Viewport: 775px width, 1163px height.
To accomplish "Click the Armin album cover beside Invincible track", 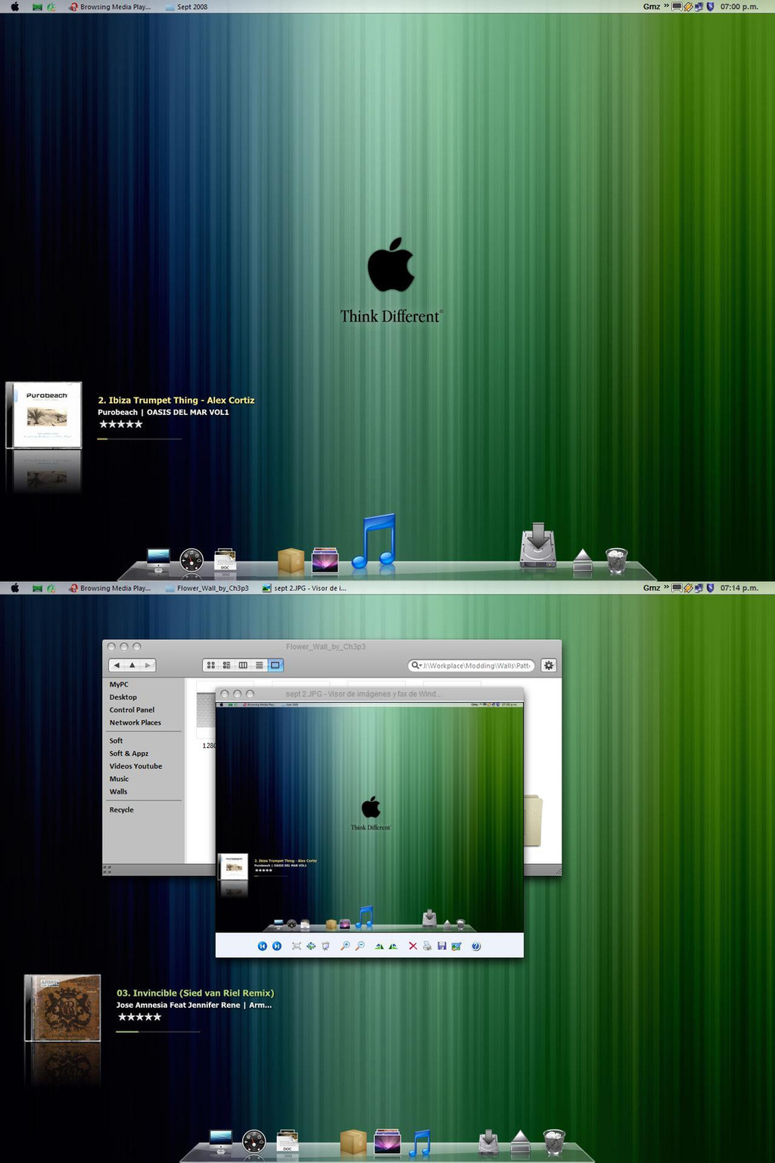I will 63,1008.
